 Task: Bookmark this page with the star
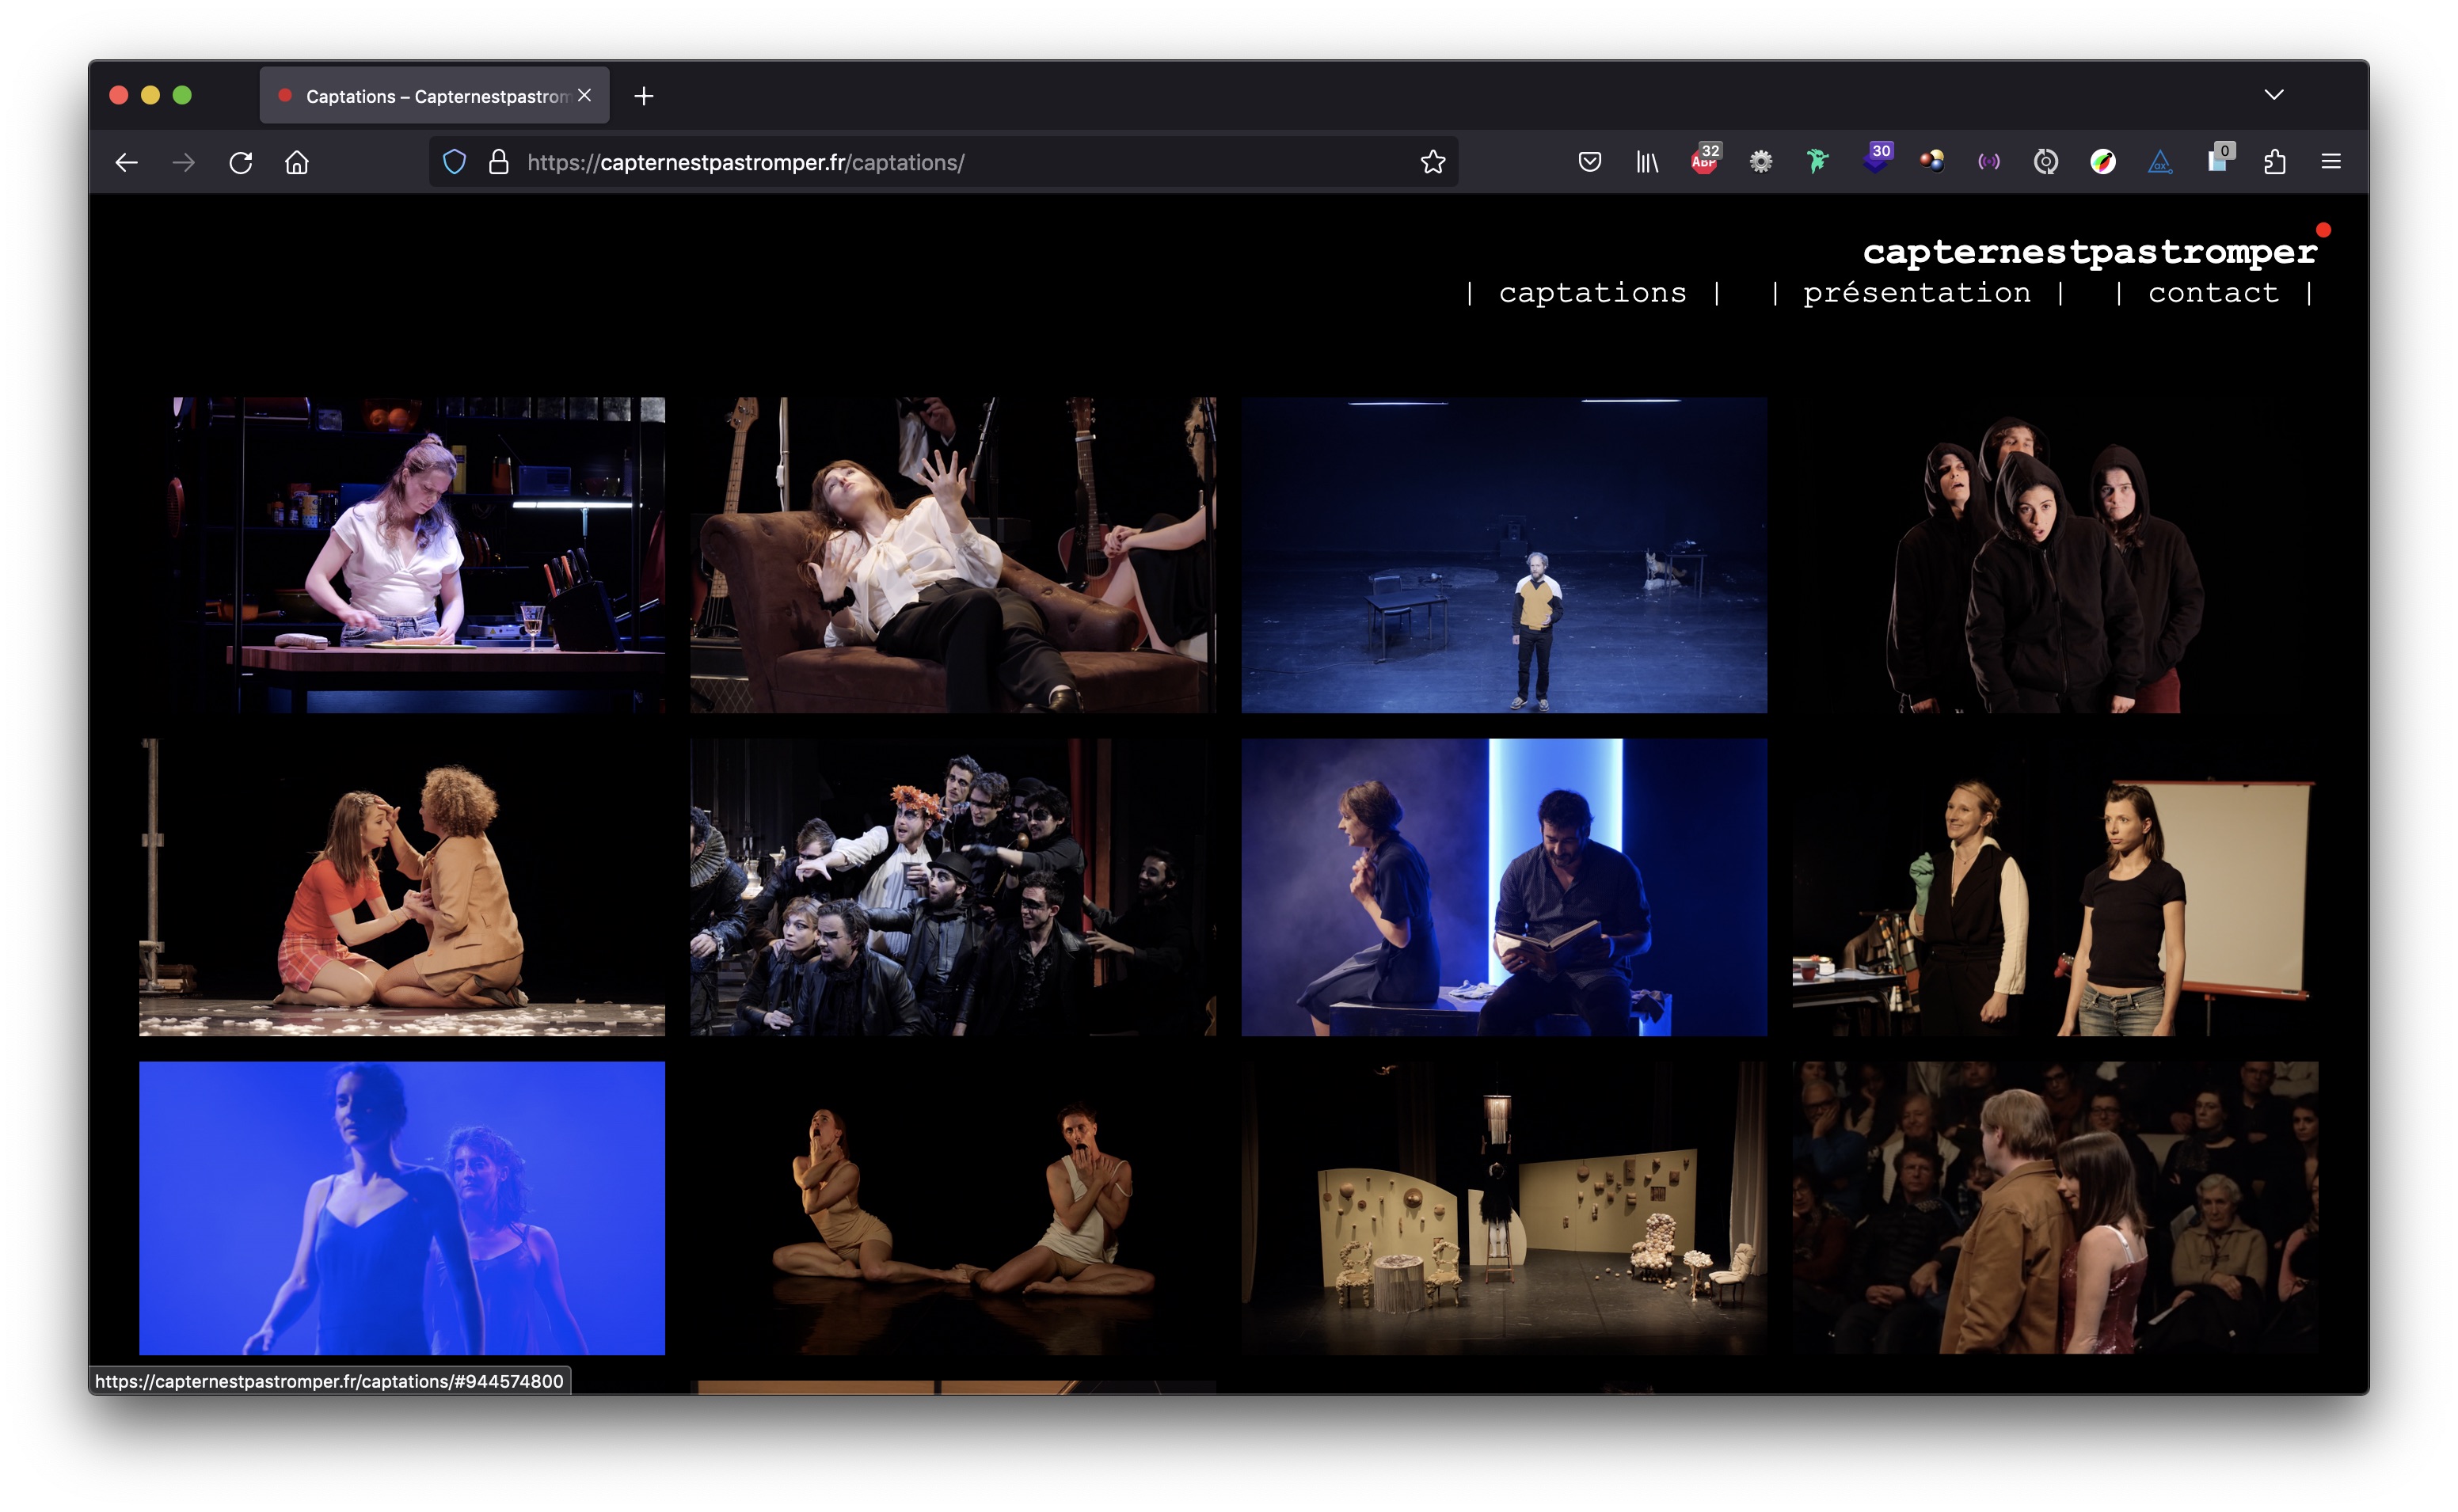click(x=1433, y=162)
